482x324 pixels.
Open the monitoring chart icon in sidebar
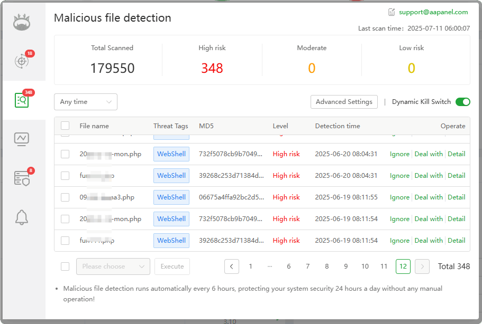coord(21,139)
